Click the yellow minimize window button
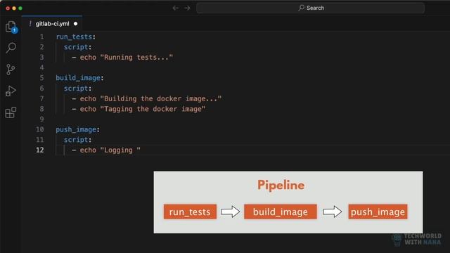Image resolution: width=450 pixels, height=253 pixels. (x=14, y=8)
